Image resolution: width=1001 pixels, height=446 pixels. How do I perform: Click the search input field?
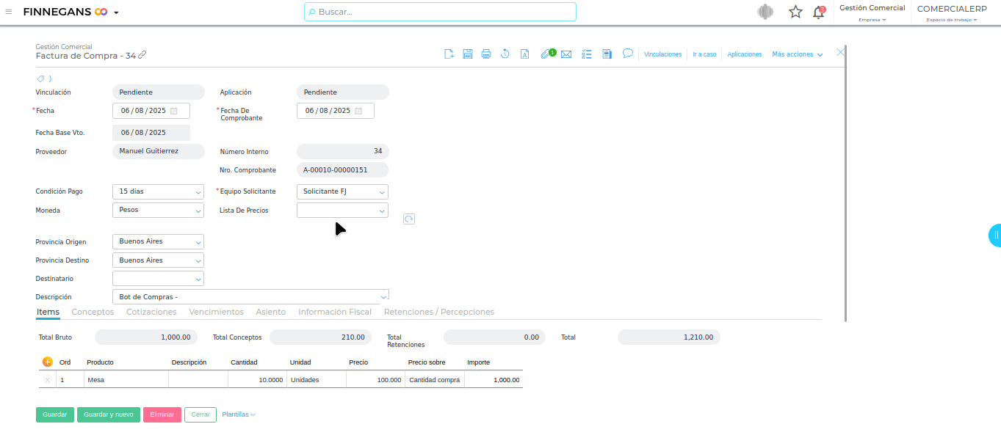pyautogui.click(x=441, y=12)
